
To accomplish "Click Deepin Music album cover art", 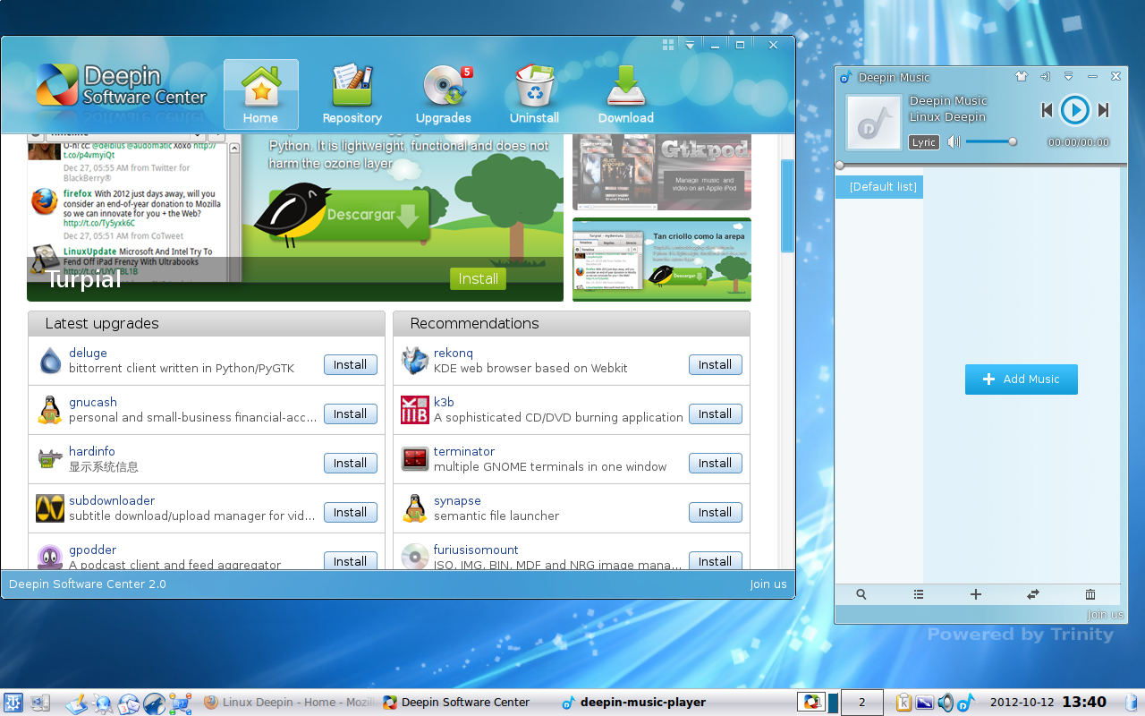I will (x=874, y=123).
